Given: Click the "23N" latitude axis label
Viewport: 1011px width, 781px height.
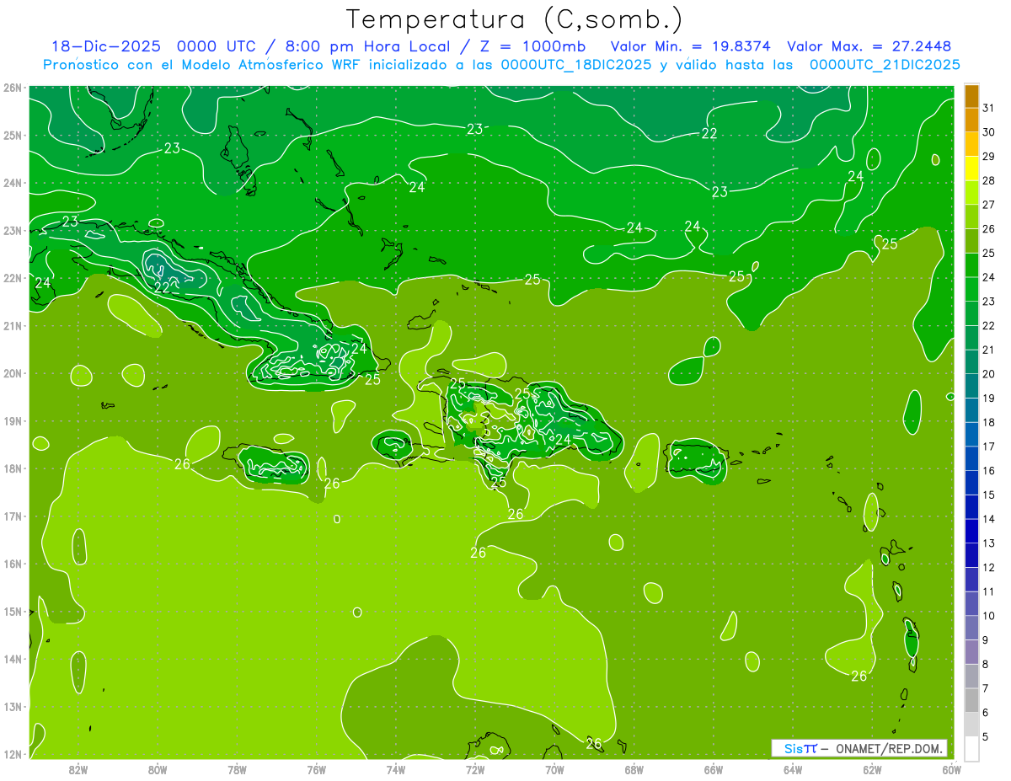Looking at the screenshot, I should coord(12,230).
